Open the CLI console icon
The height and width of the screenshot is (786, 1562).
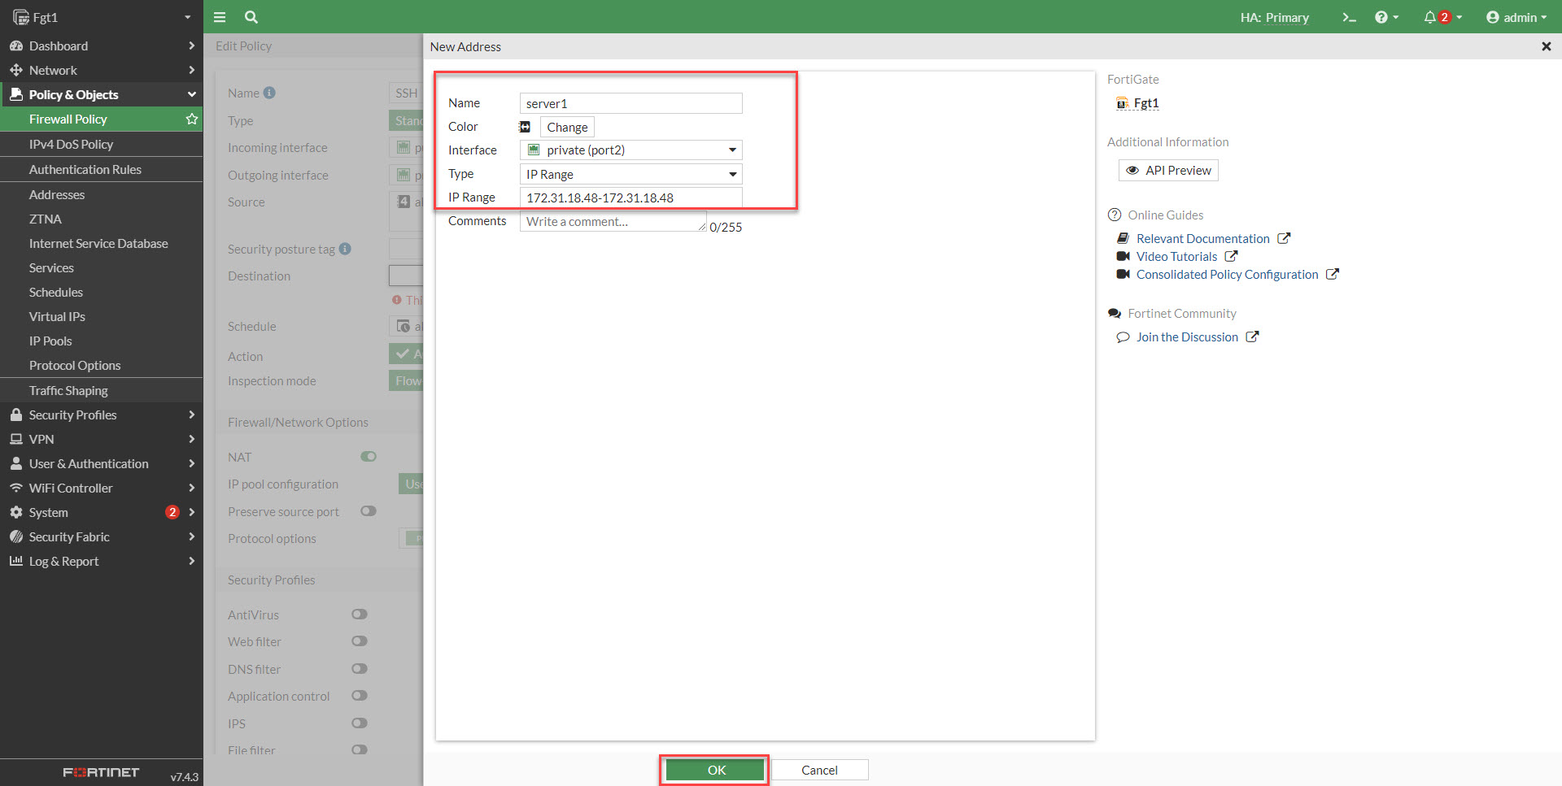tap(1349, 17)
